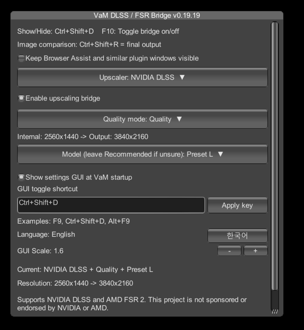Open the Quality mode dropdown
304x330 pixels.
(x=143, y=119)
